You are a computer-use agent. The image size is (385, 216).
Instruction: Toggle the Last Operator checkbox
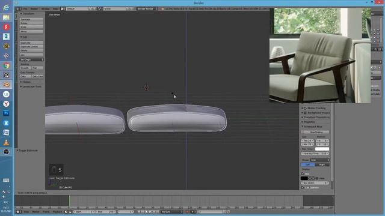click(x=303, y=188)
